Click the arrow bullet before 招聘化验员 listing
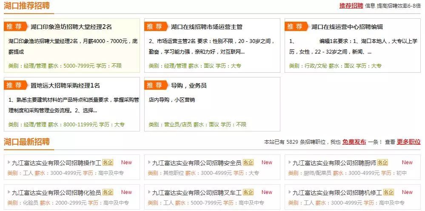425x211 pixels. [9, 192]
